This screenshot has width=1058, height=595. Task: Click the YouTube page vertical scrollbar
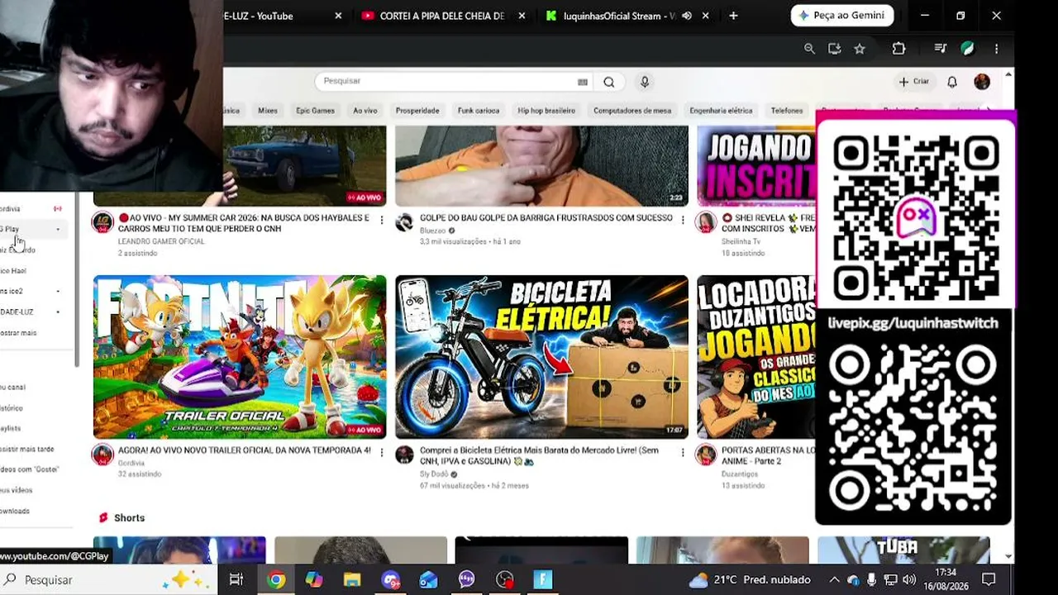pyautogui.click(x=1008, y=314)
